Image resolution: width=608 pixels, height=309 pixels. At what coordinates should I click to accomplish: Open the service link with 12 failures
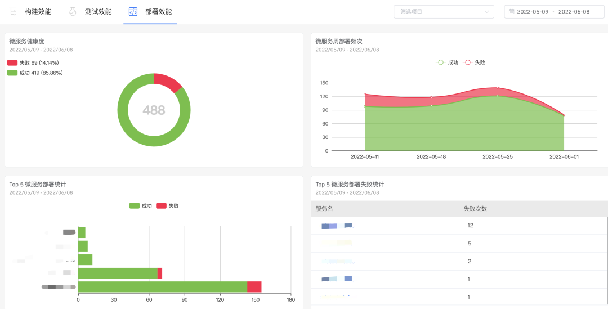[x=338, y=226]
